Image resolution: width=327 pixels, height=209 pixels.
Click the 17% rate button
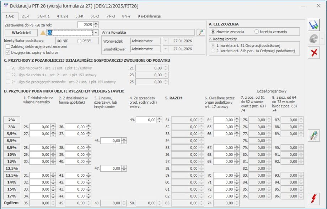12,196
